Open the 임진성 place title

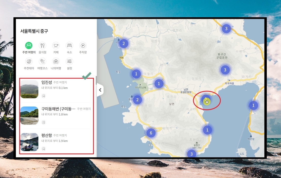[47, 82]
